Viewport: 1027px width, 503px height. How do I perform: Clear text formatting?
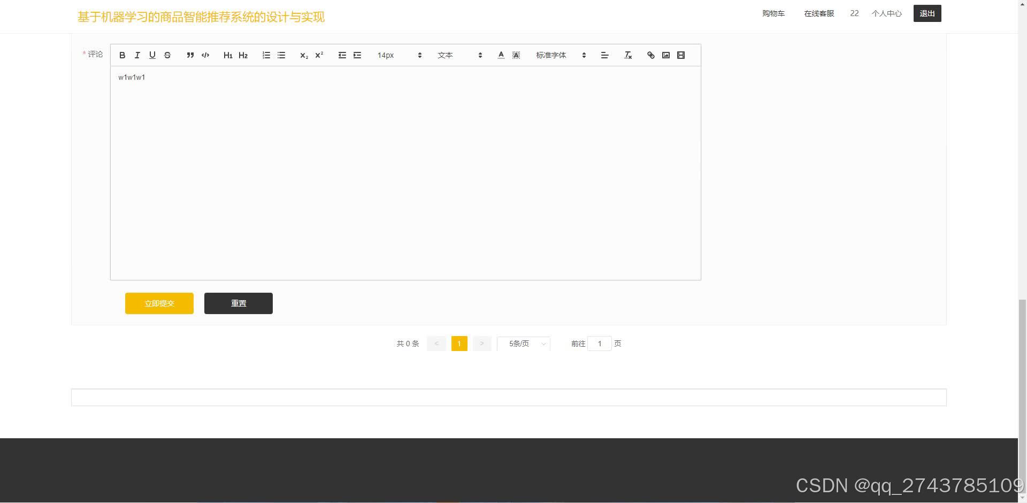(628, 55)
